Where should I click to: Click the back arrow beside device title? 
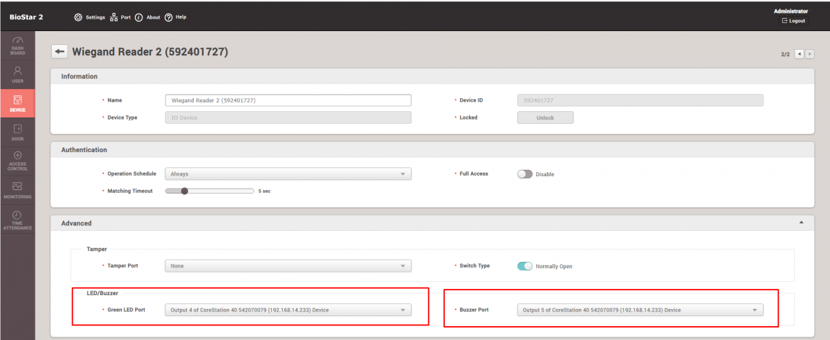coord(60,52)
